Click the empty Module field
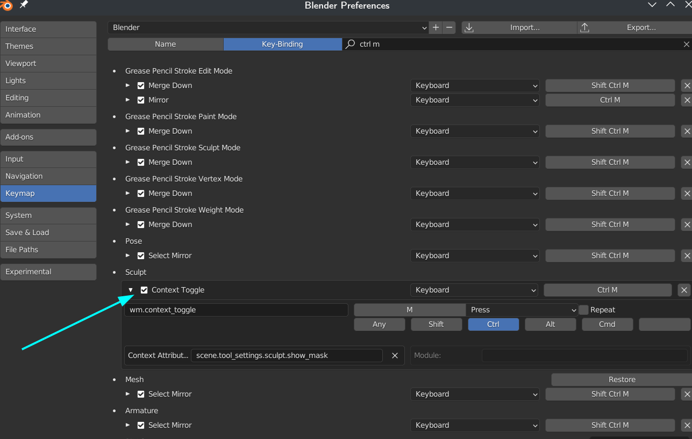This screenshot has height=439, width=692. [584, 355]
